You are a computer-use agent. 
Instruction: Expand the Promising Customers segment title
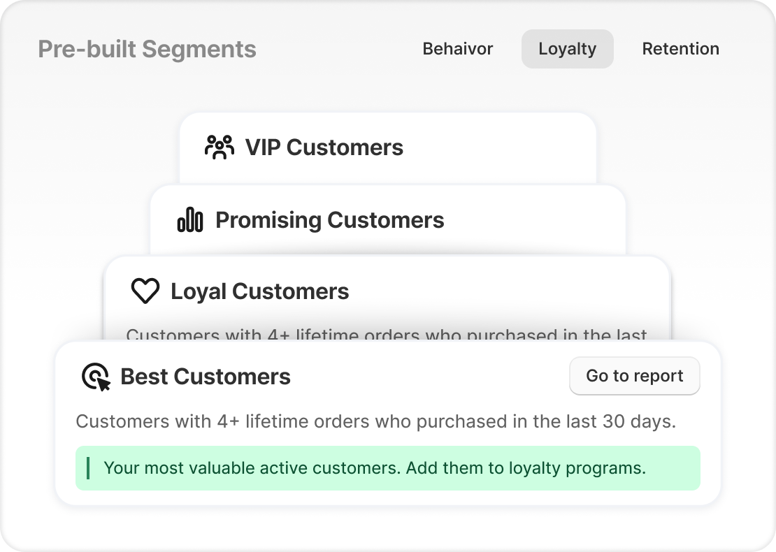pyautogui.click(x=329, y=220)
